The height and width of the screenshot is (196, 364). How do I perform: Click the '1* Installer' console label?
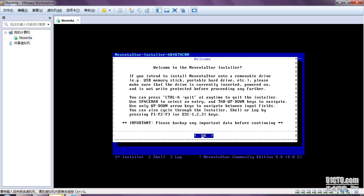(x=129, y=157)
